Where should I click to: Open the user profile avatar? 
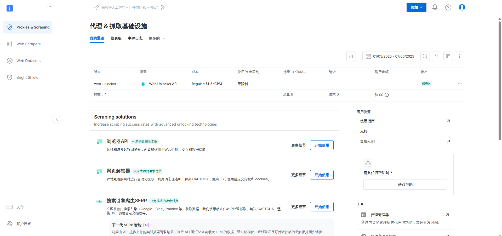[x=462, y=7]
